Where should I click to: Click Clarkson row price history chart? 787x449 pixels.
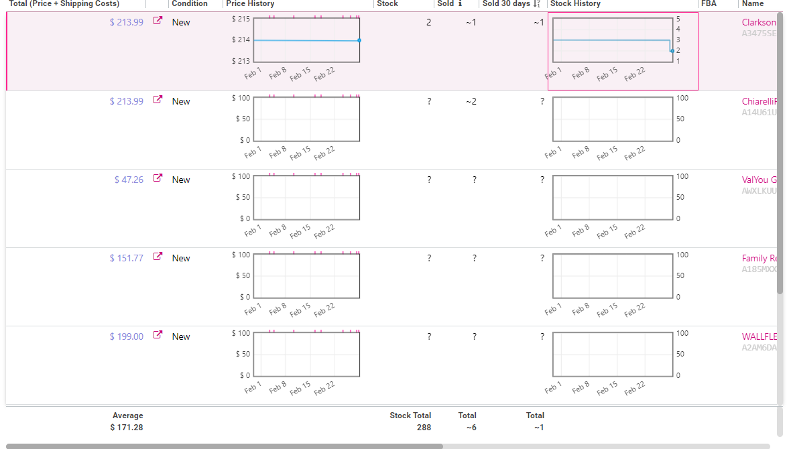pyautogui.click(x=306, y=40)
